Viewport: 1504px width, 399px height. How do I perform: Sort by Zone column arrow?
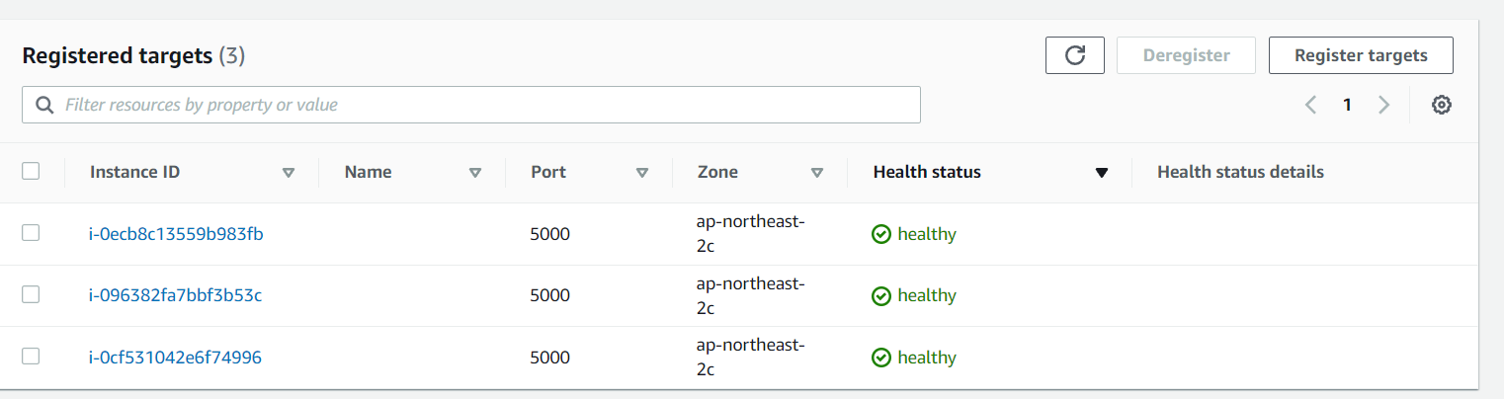coord(817,173)
